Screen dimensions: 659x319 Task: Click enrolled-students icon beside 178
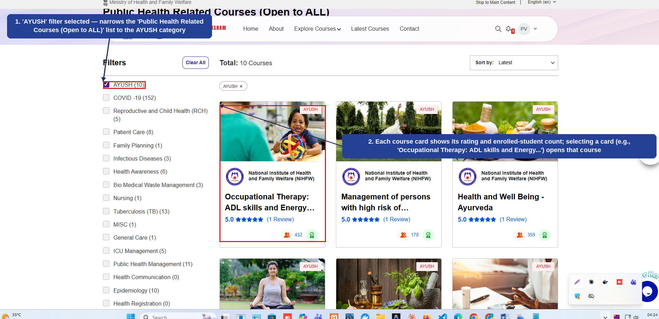pyautogui.click(x=404, y=235)
